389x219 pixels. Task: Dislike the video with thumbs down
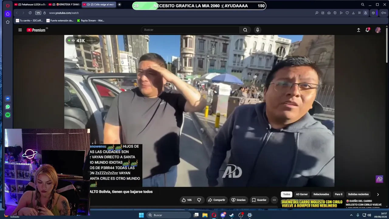click(x=199, y=200)
